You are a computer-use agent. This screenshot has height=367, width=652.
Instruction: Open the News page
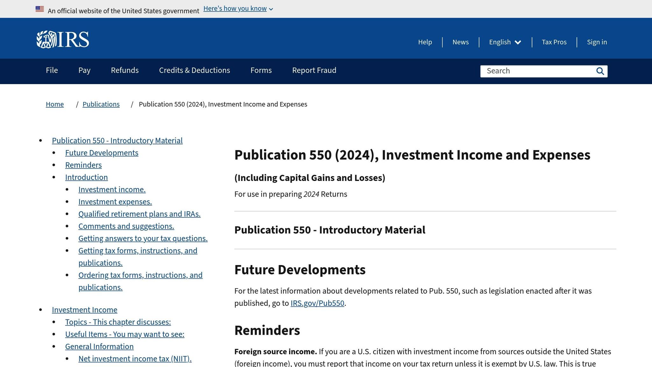460,42
